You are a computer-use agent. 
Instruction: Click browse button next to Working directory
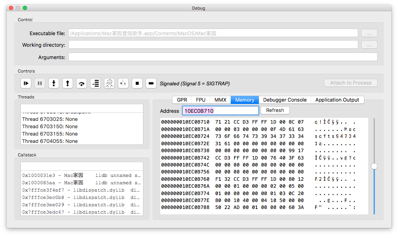[369, 45]
